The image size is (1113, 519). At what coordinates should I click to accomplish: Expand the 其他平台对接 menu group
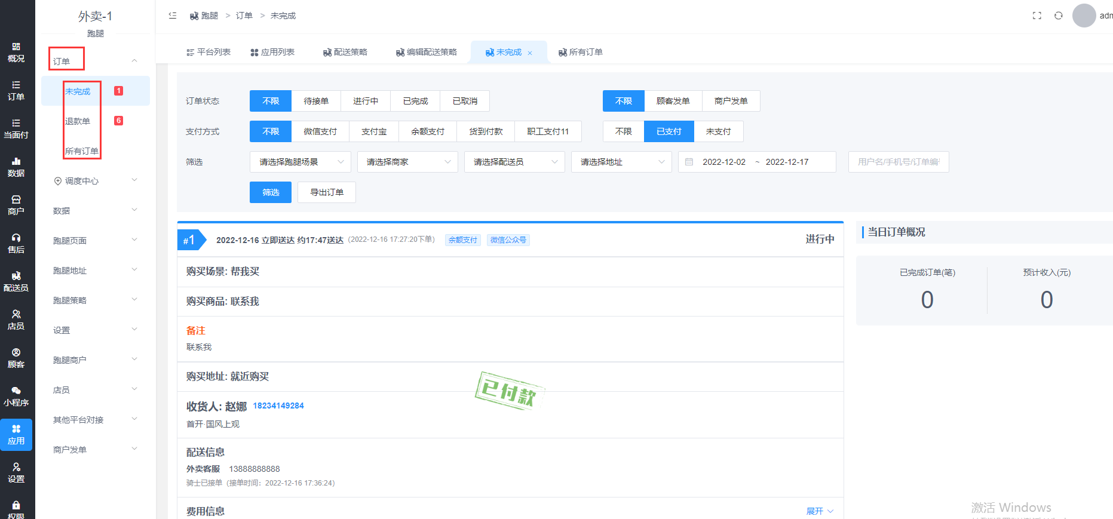(x=96, y=419)
